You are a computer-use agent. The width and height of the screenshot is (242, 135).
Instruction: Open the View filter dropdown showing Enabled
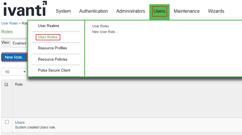(19, 43)
